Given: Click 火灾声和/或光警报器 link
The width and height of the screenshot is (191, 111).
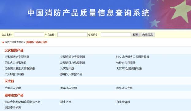Looking at the screenshot, I should click(x=129, y=68).
